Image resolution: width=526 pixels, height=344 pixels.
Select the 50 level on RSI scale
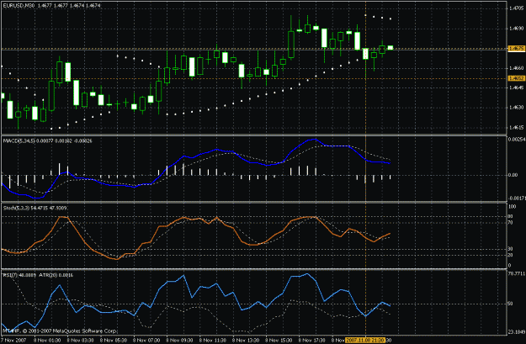click(511, 304)
